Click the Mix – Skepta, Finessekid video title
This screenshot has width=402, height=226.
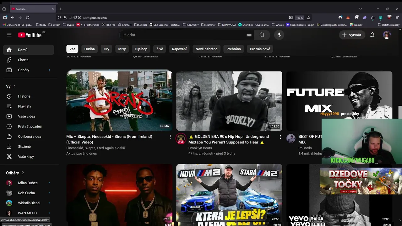pyautogui.click(x=109, y=139)
